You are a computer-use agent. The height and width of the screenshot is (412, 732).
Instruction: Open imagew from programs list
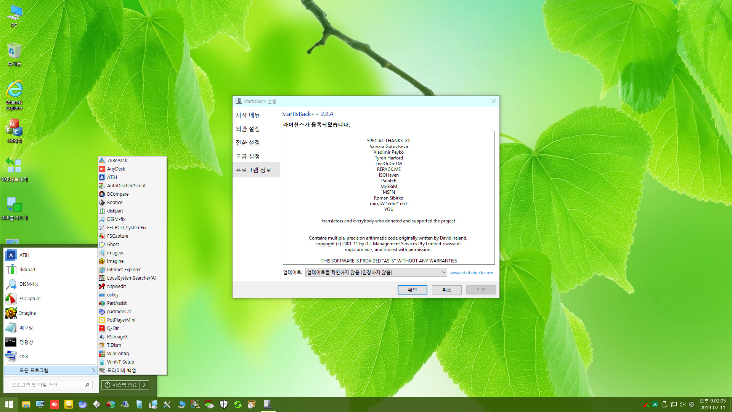[132, 253]
